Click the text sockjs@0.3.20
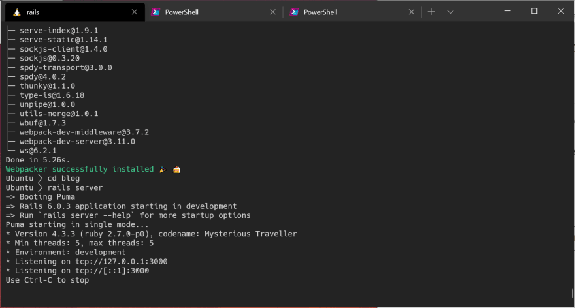 [x=50, y=58]
